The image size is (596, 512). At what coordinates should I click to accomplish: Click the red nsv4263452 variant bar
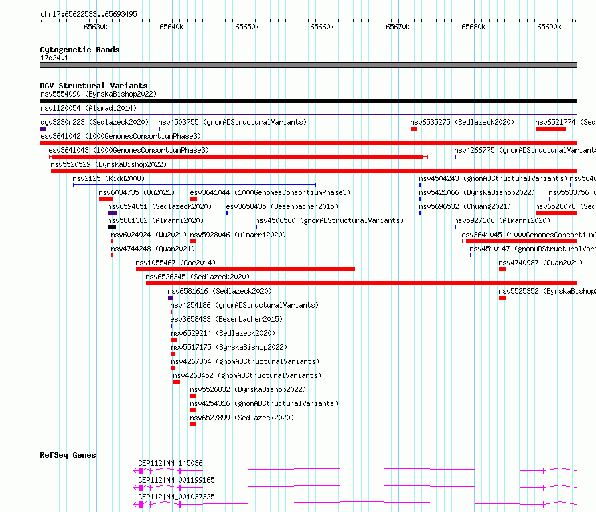click(x=177, y=382)
